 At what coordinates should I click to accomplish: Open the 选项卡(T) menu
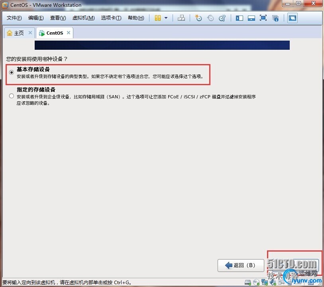(x=111, y=18)
